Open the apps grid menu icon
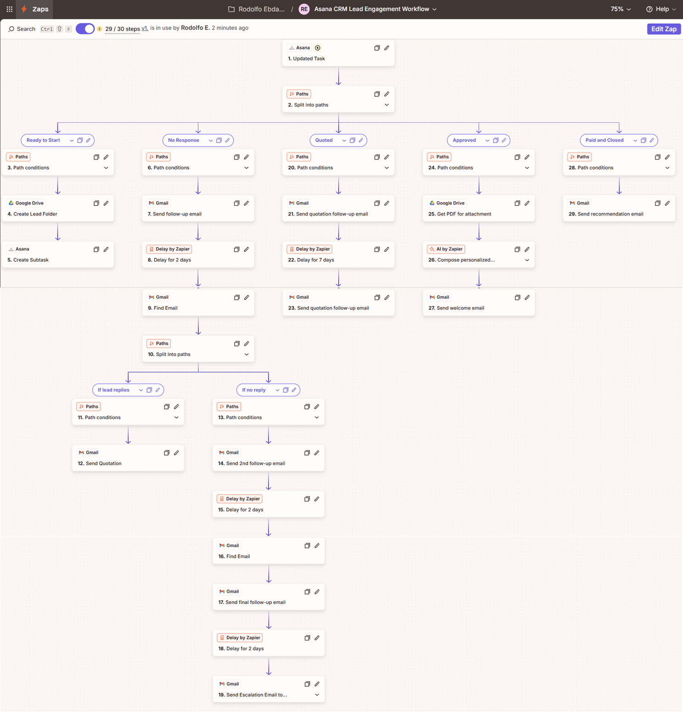Viewport: 683px width, 712px height. [x=9, y=9]
